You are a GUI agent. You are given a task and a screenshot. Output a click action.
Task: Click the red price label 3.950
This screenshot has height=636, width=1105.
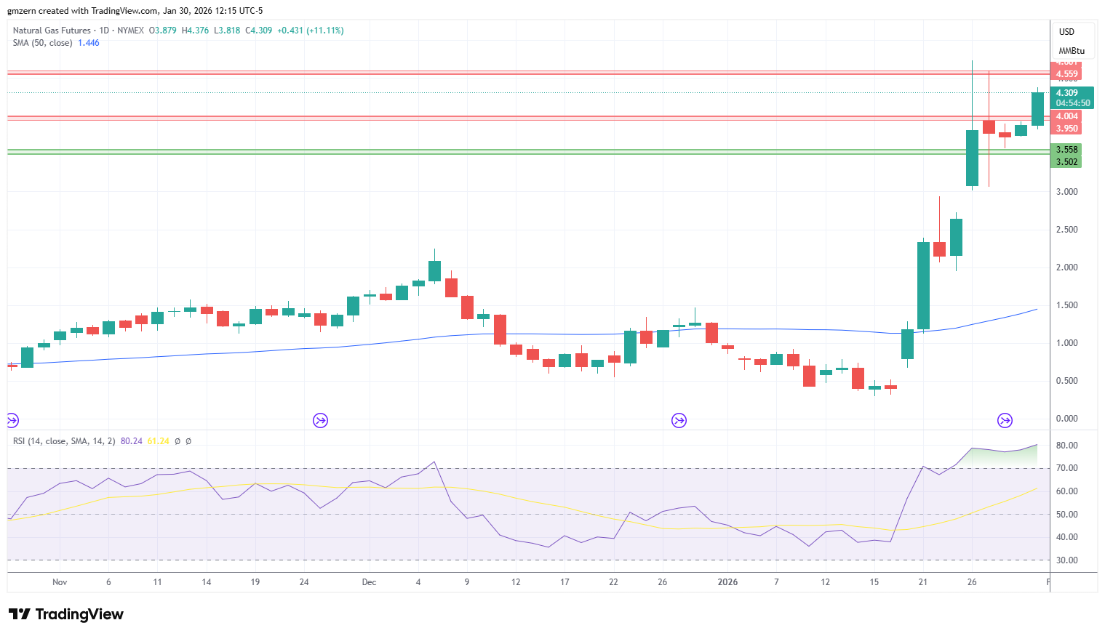click(1066, 129)
